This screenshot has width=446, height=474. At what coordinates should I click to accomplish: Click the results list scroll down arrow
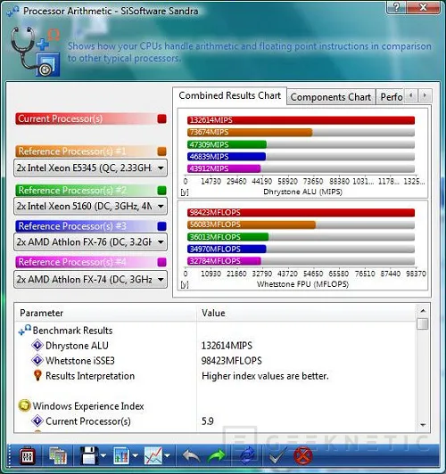(x=423, y=425)
